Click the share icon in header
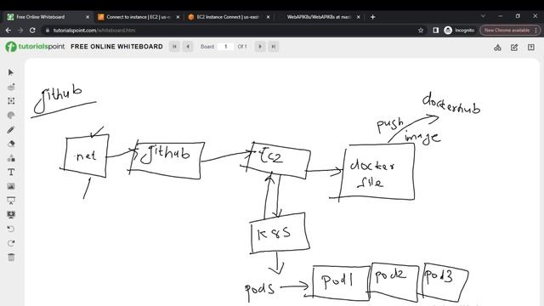Viewport: 544px width, 306px height. (x=497, y=48)
